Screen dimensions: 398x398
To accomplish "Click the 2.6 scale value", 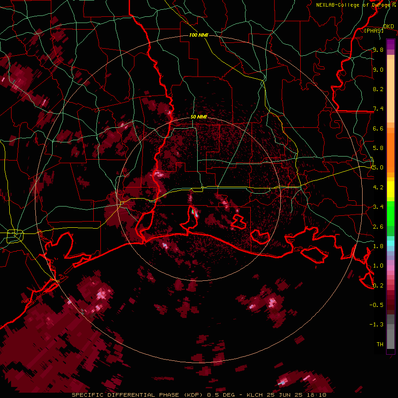I will pyautogui.click(x=378, y=226).
